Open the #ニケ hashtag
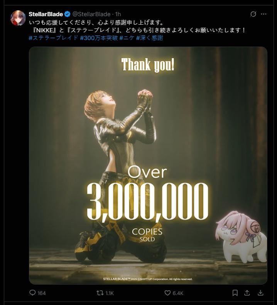277x305 pixels. [x=127, y=38]
